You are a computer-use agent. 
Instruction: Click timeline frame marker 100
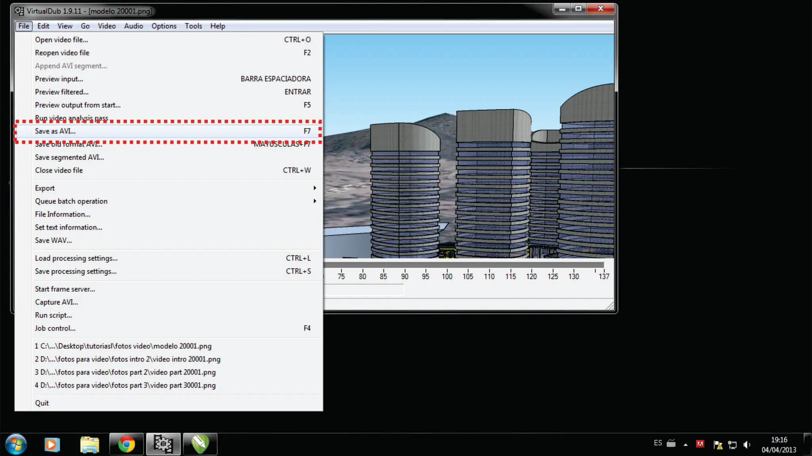point(447,276)
